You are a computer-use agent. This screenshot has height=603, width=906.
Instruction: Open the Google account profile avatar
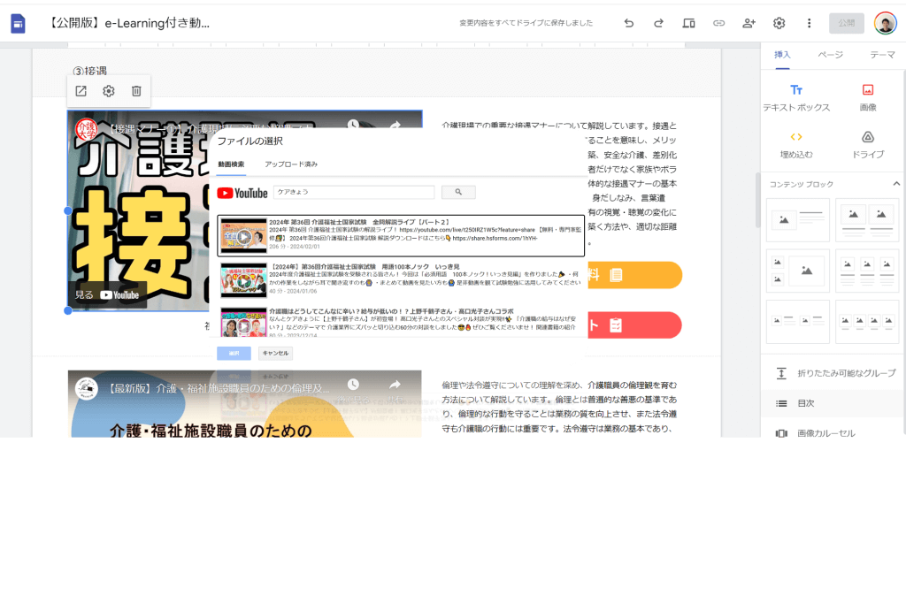(885, 23)
